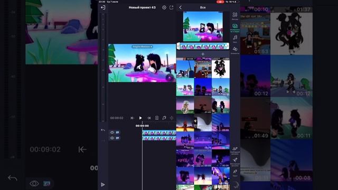The image size is (338, 190).
Task: Pick the blue sky pole thumbnail in first row
Action: pyautogui.click(x=185, y=69)
